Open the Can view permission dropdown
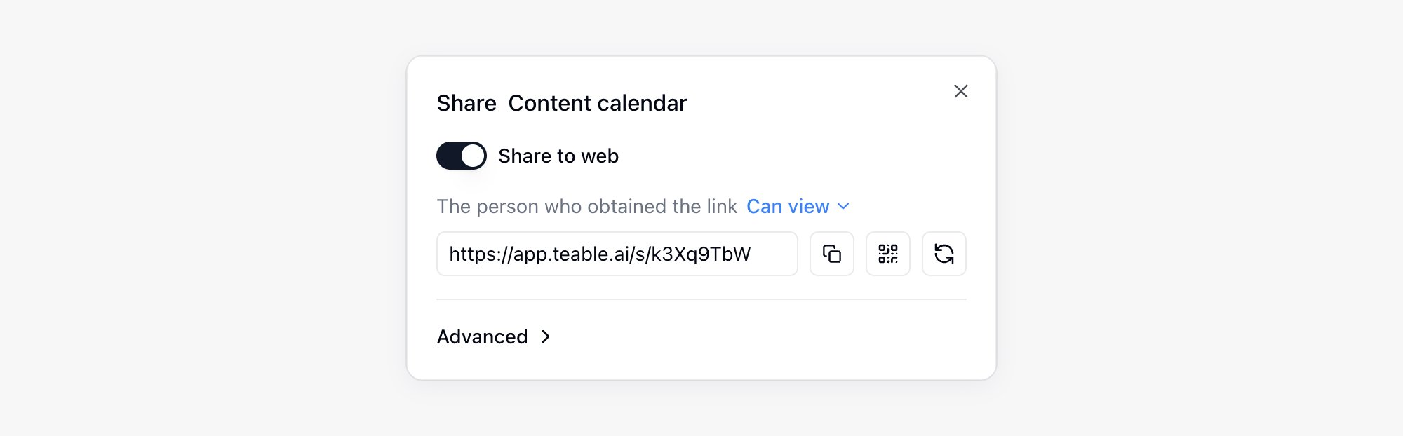Image resolution: width=1403 pixels, height=436 pixels. coord(798,206)
